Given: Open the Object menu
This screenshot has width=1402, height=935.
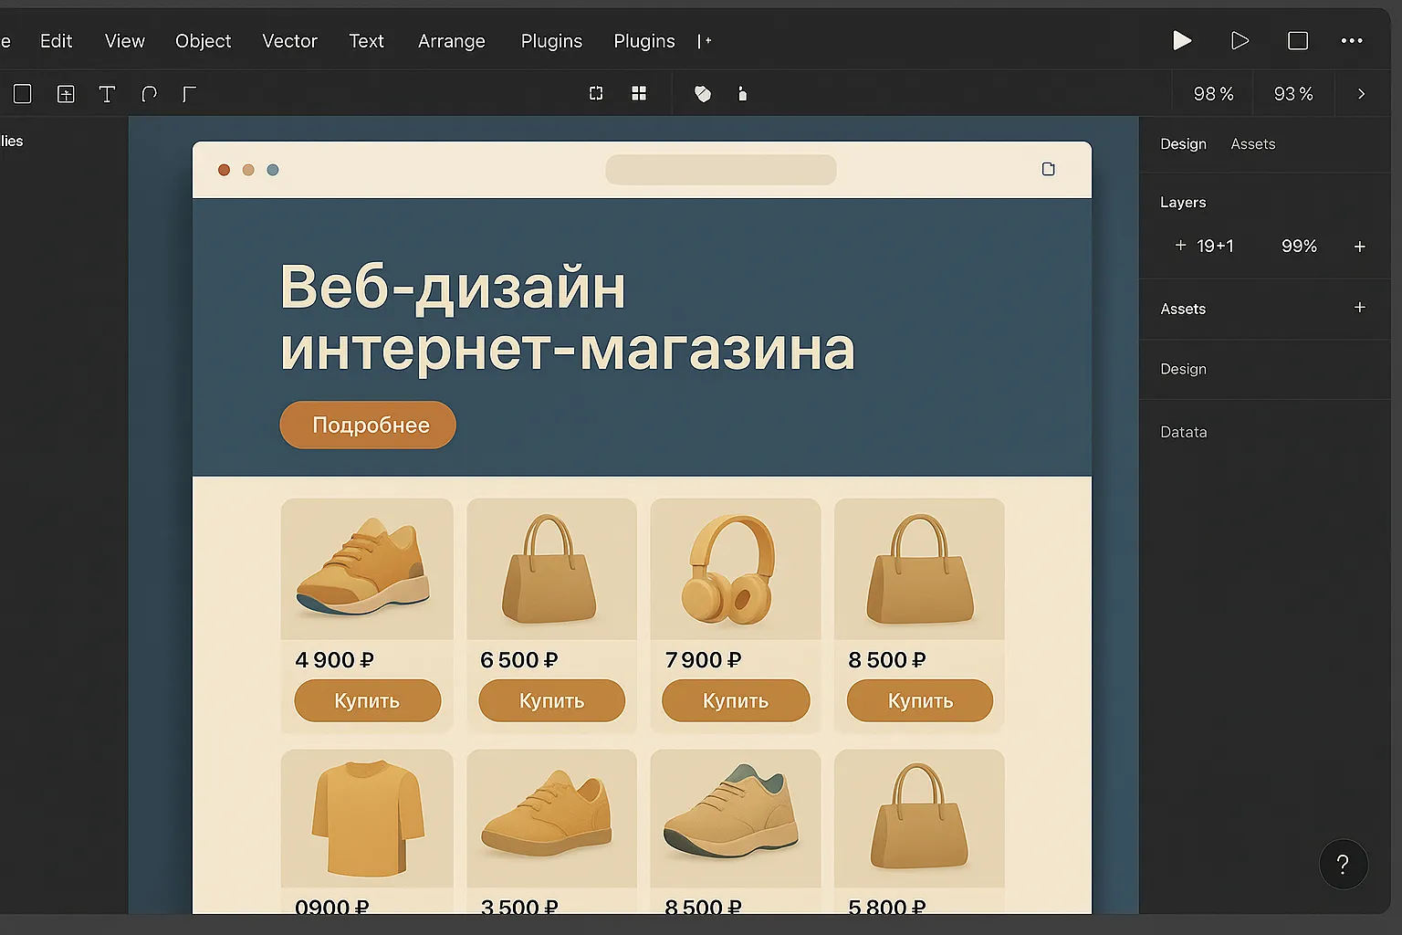Looking at the screenshot, I should point(203,41).
